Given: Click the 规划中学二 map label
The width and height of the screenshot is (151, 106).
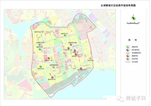Looking at the screenshot, I should point(68,50).
